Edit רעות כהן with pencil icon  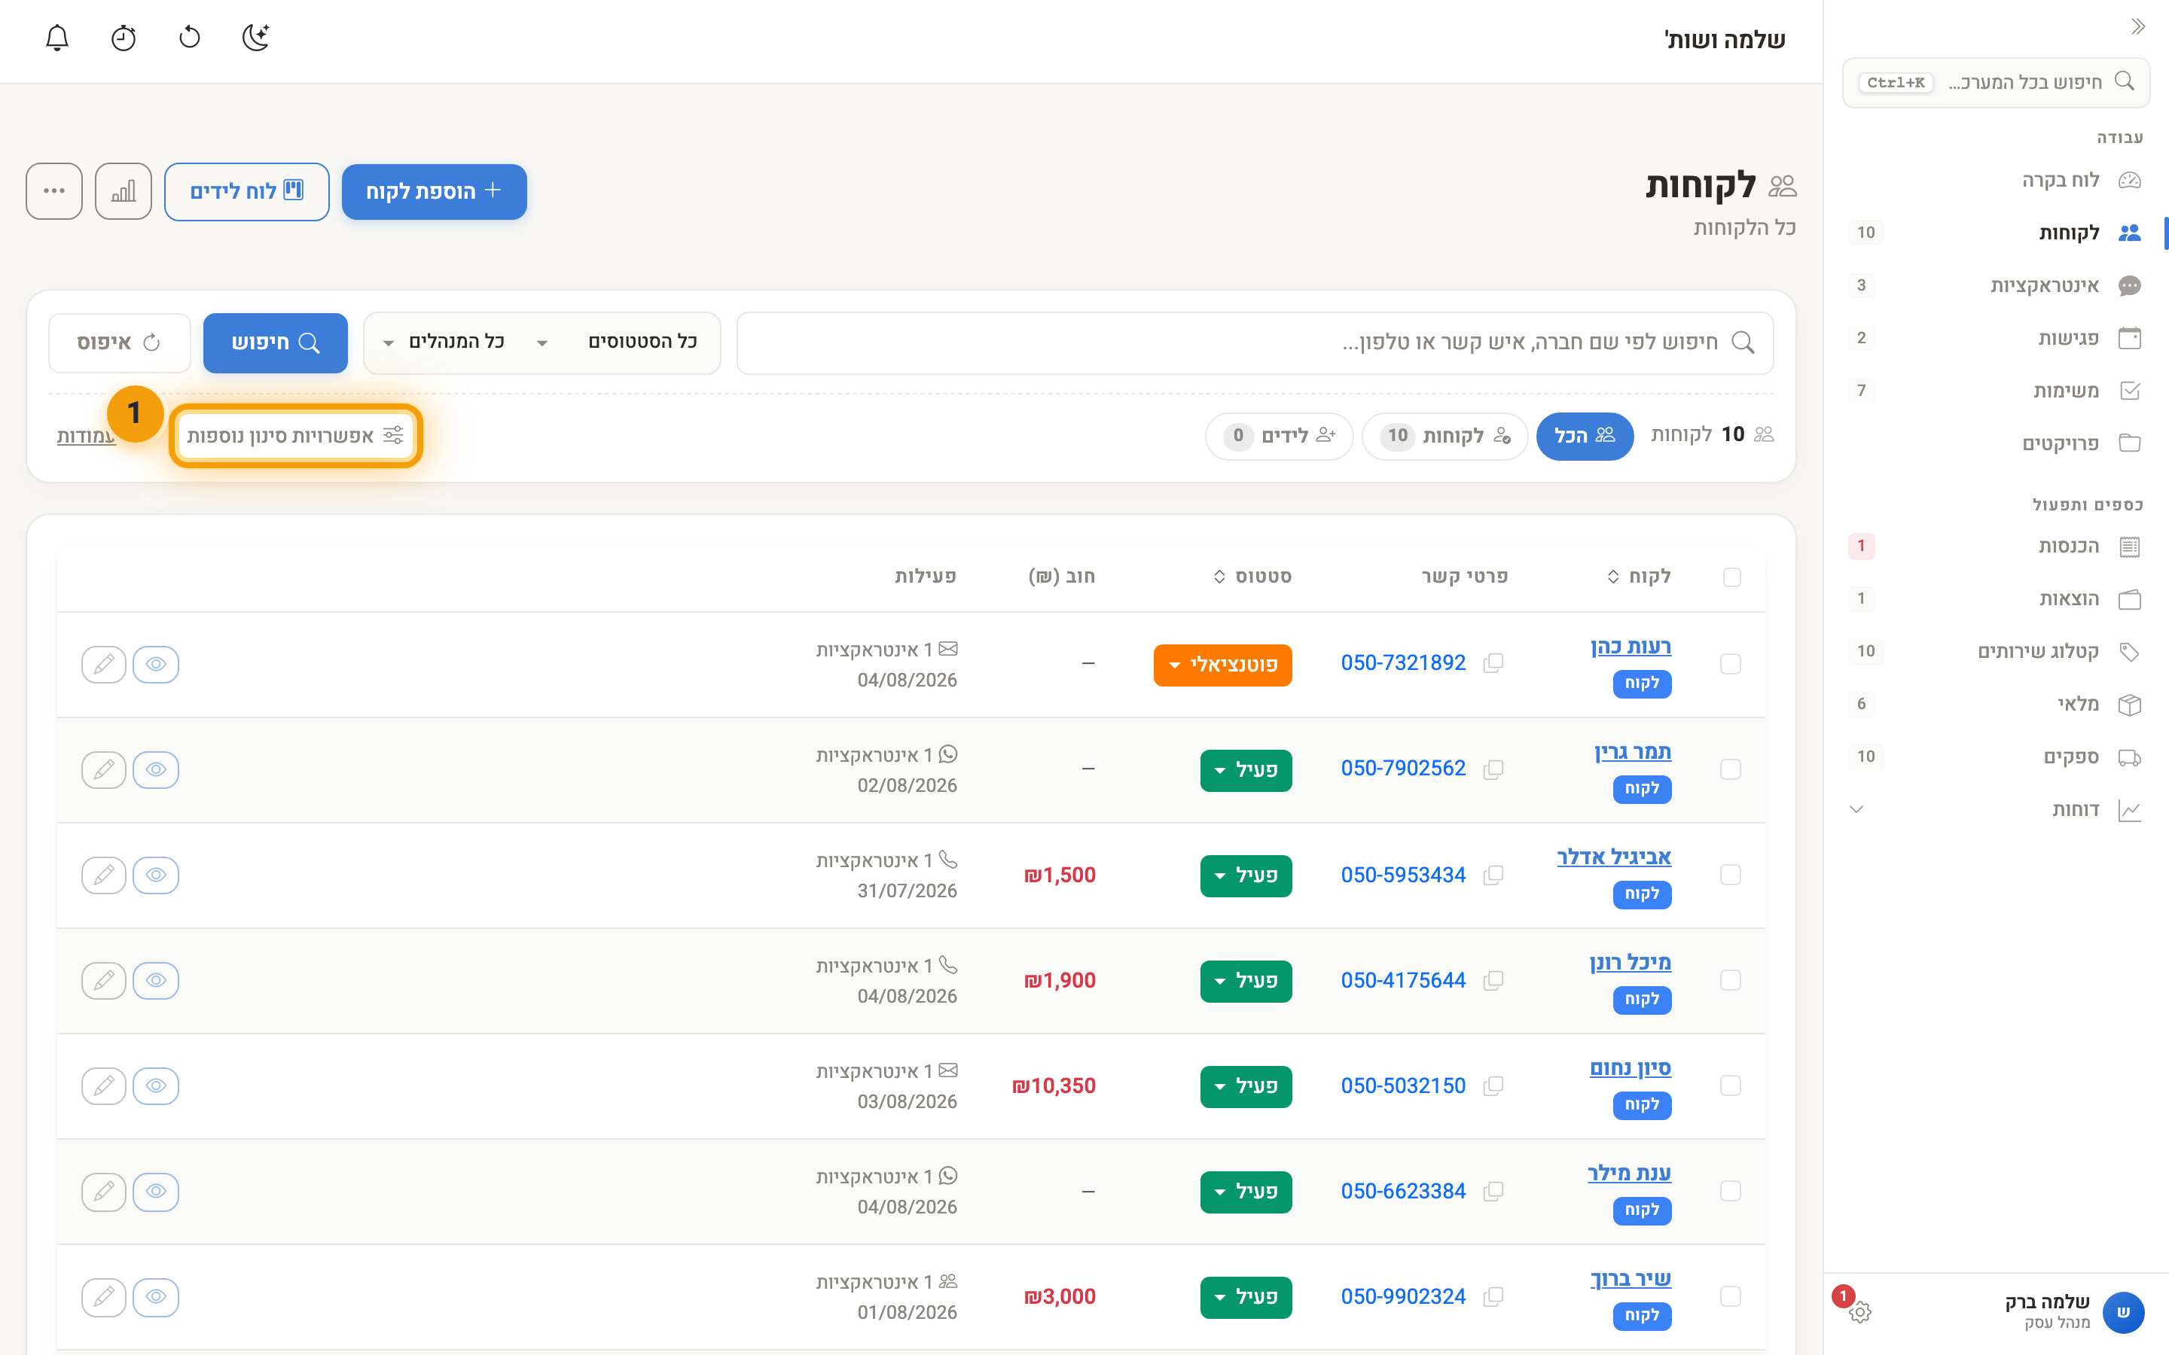[x=103, y=664]
